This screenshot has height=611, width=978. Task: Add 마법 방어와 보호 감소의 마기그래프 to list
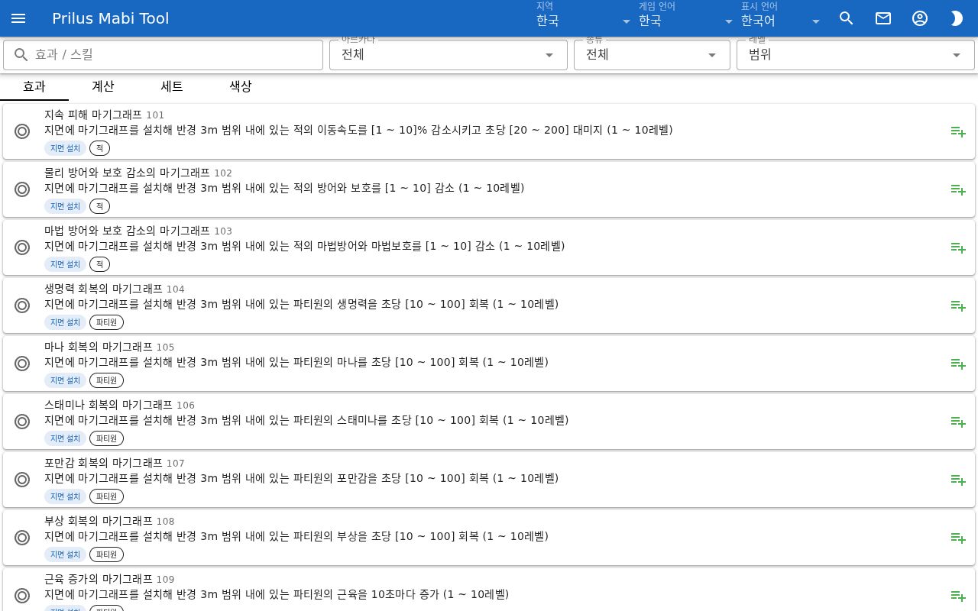[x=958, y=247]
